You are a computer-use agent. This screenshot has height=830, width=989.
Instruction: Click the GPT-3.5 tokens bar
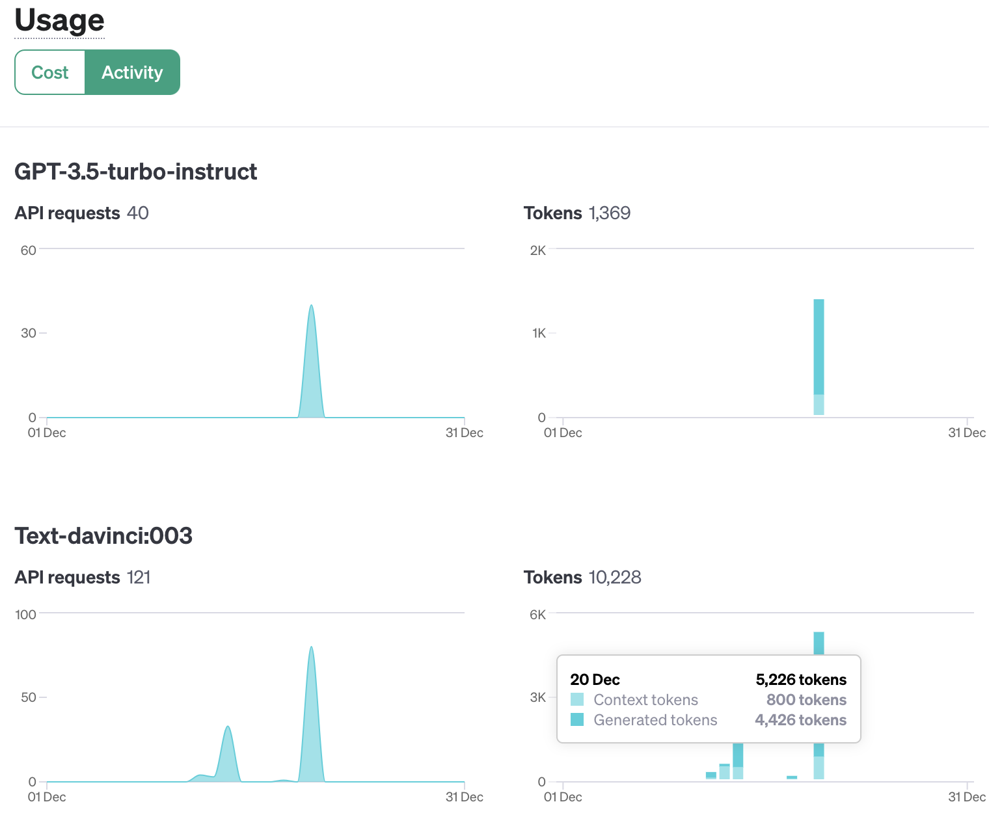click(819, 356)
